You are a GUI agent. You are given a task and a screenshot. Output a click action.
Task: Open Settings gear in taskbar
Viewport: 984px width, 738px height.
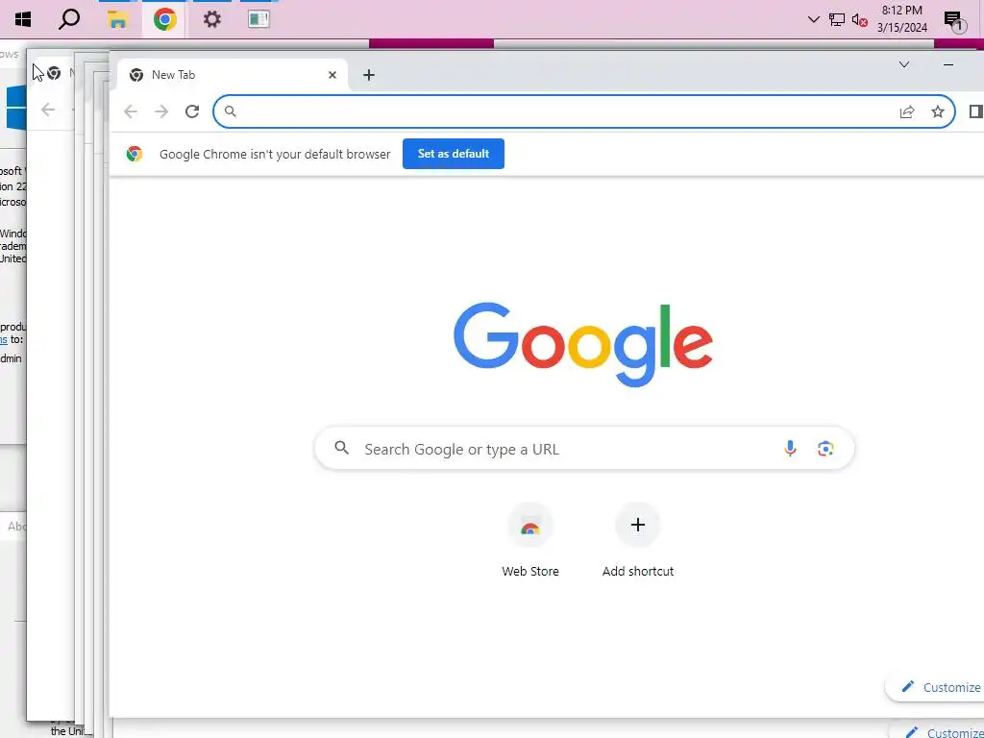click(x=212, y=19)
